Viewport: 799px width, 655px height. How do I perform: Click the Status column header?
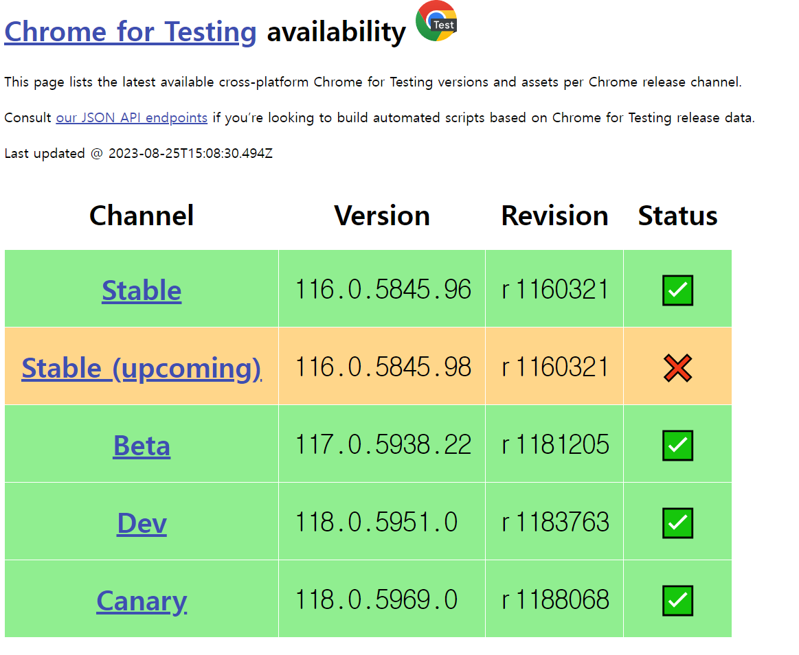(x=677, y=216)
